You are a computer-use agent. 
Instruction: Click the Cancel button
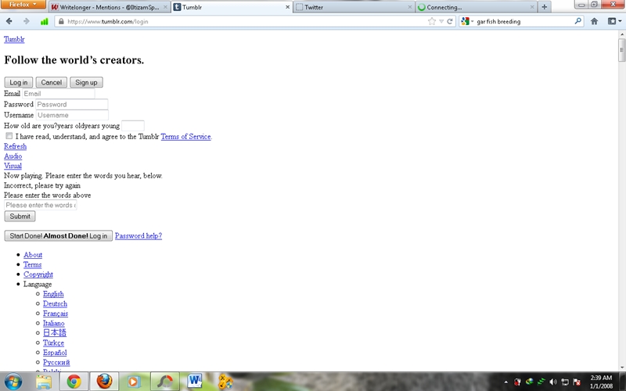pos(51,82)
